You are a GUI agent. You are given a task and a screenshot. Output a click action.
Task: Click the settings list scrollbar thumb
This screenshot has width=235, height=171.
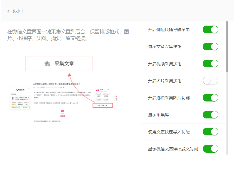coord(227,47)
